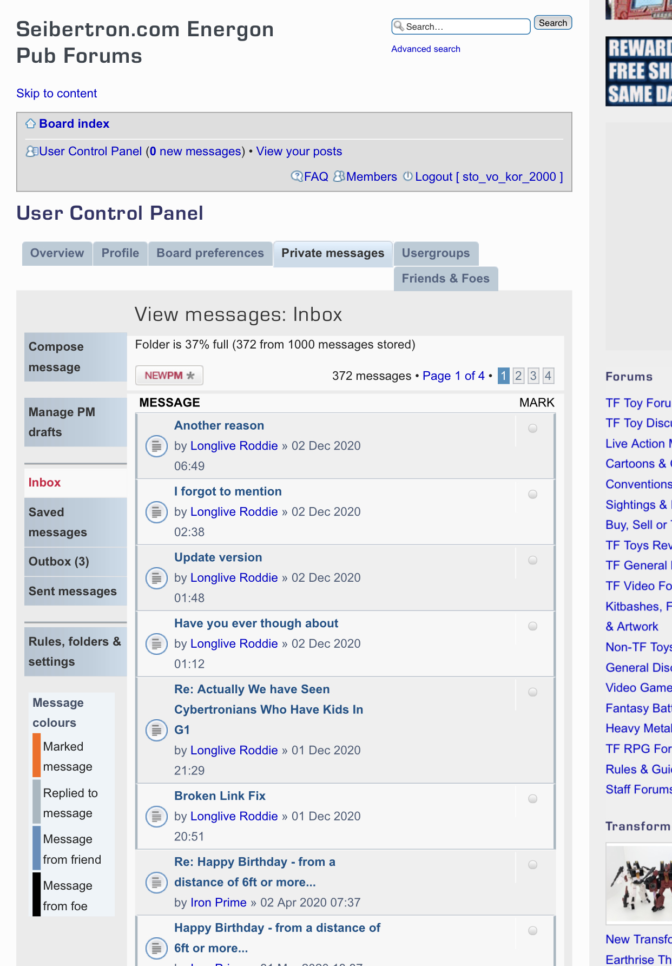This screenshot has height=966, width=672.
Task: Click message icon beside Broken Link Fix
Action: click(156, 816)
